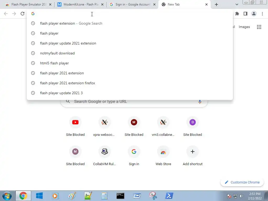The image size is (268, 201).
Task: Open the Google apps grid
Action: click(x=259, y=27)
